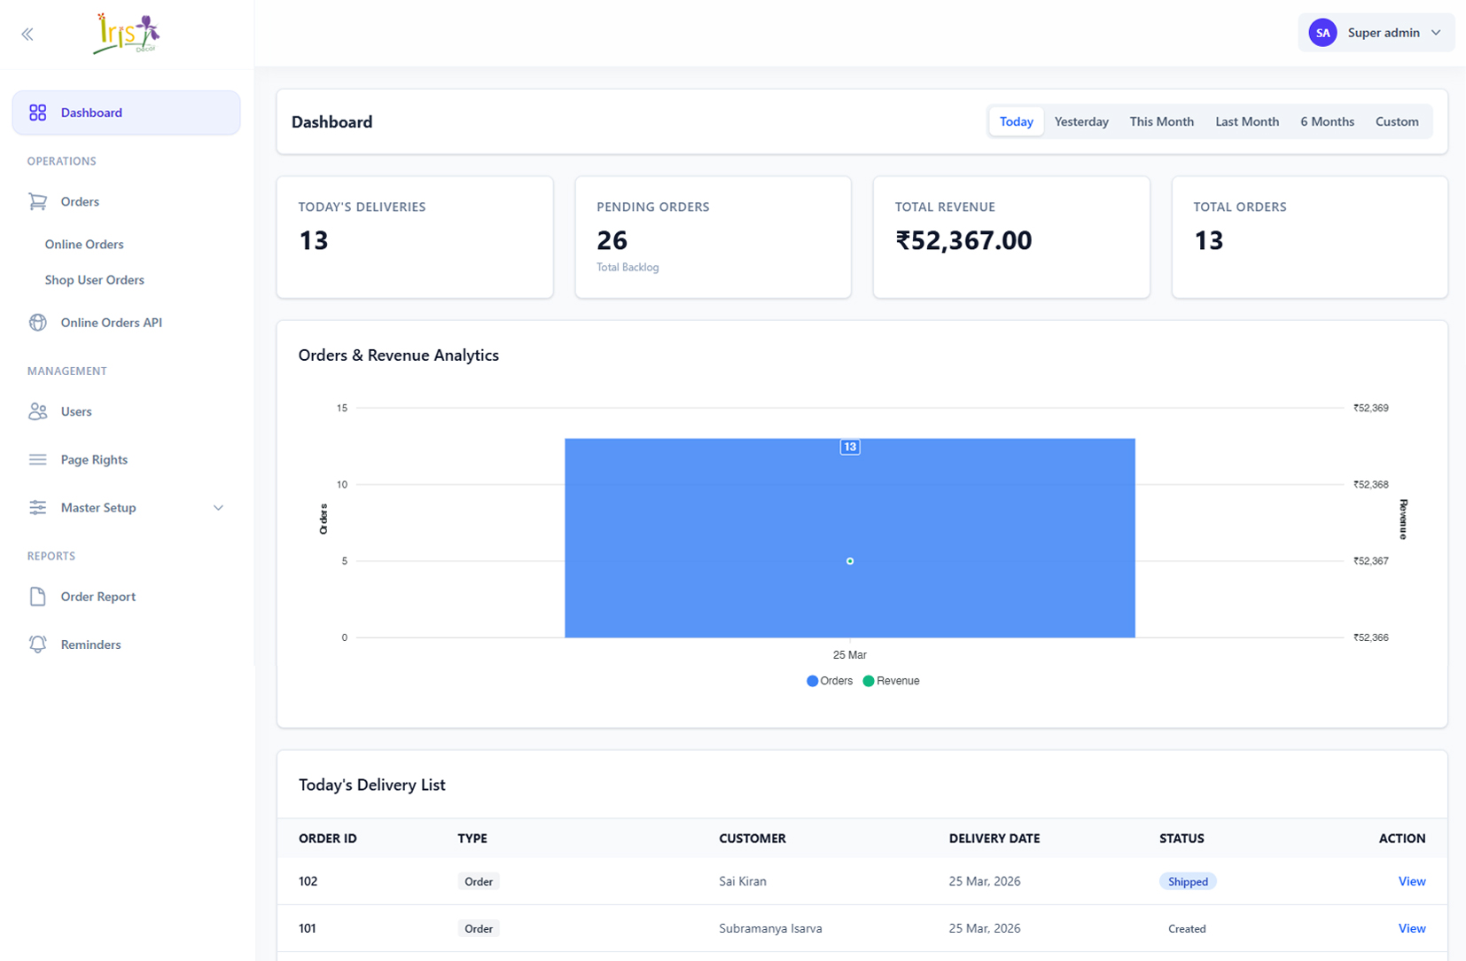Click the Online Orders API globe icon
Screen dimensions: 1466x961
click(37, 323)
